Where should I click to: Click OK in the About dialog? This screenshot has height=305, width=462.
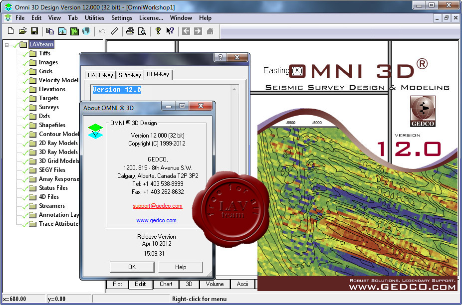click(x=132, y=267)
